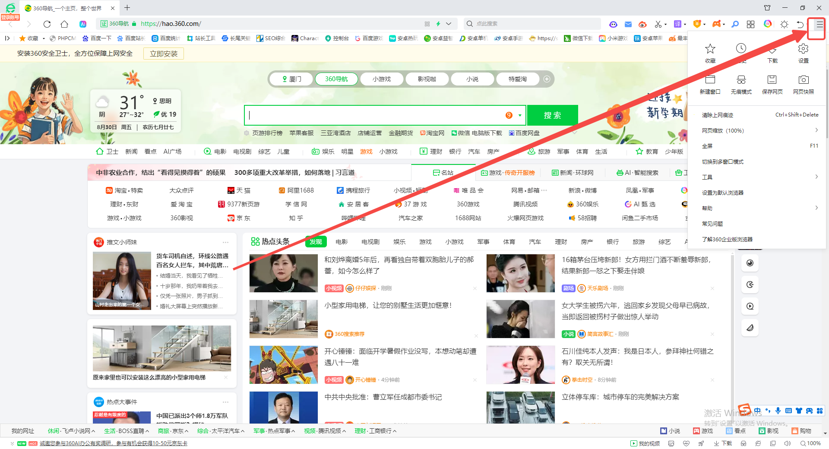Open 下载 in the bottom status bar
The height and width of the screenshot is (449, 829).
click(723, 443)
